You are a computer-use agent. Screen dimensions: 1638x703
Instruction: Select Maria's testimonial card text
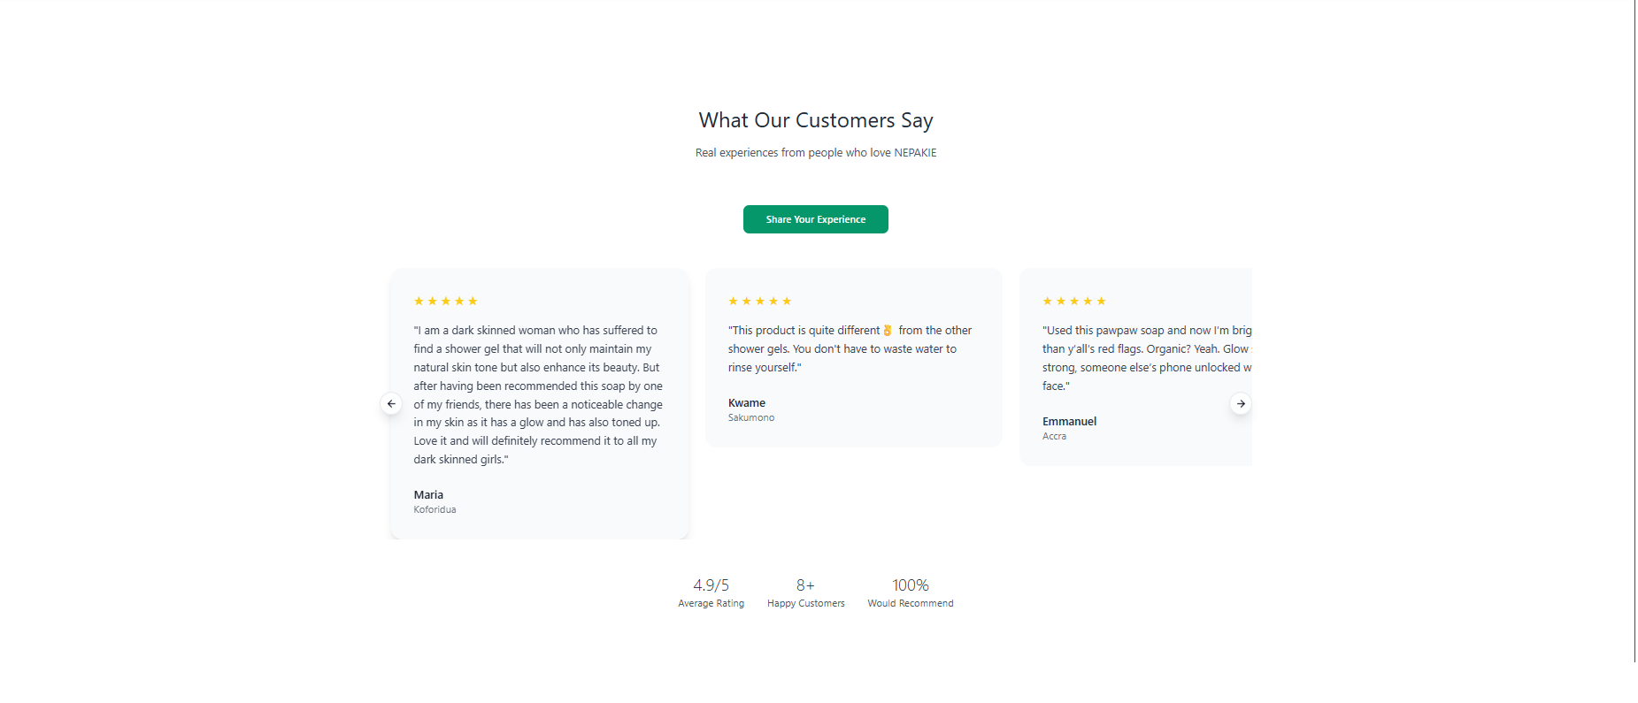538,395
